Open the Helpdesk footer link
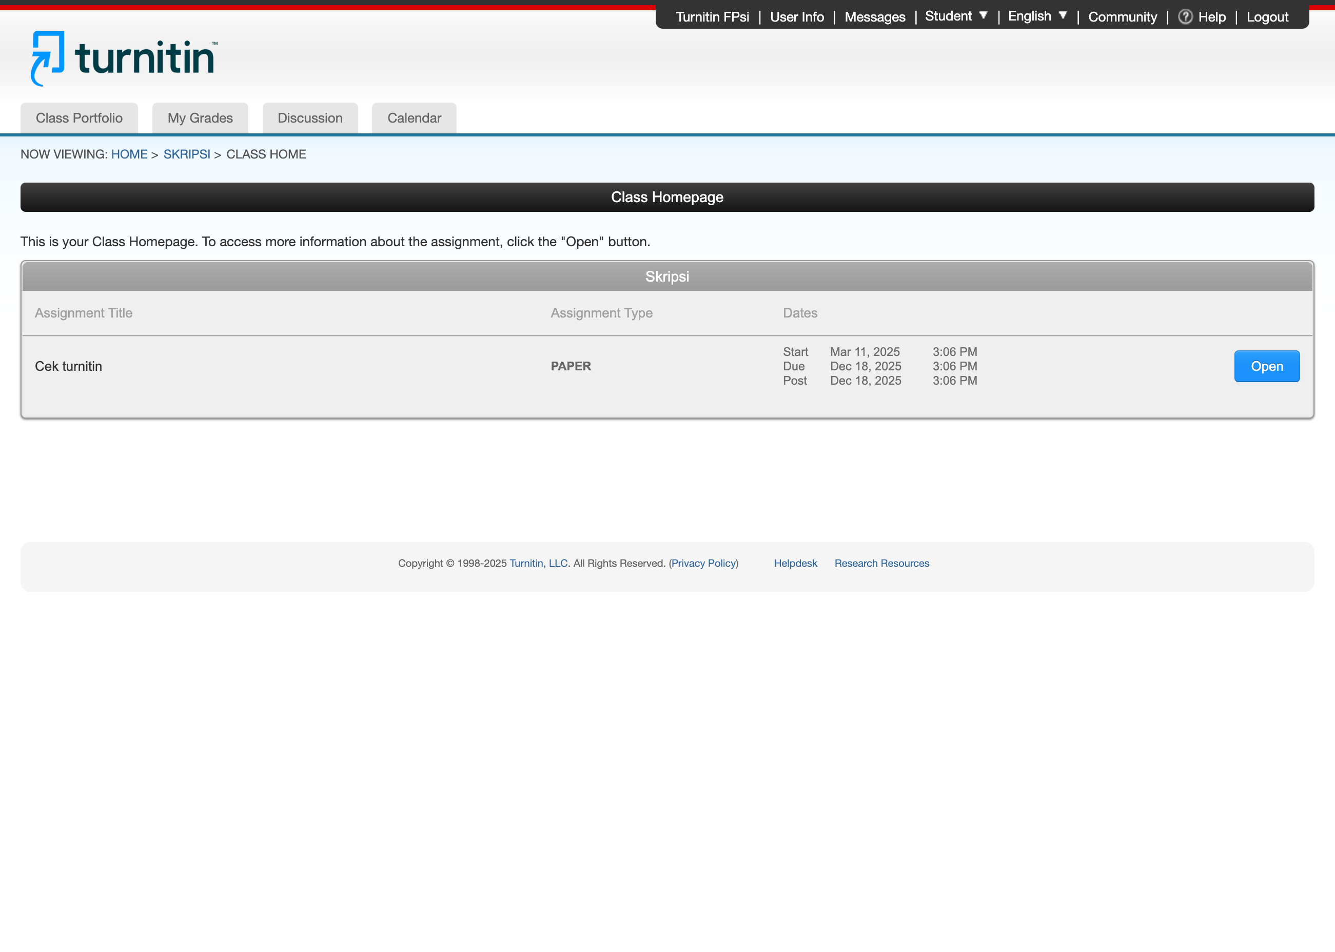 point(795,563)
